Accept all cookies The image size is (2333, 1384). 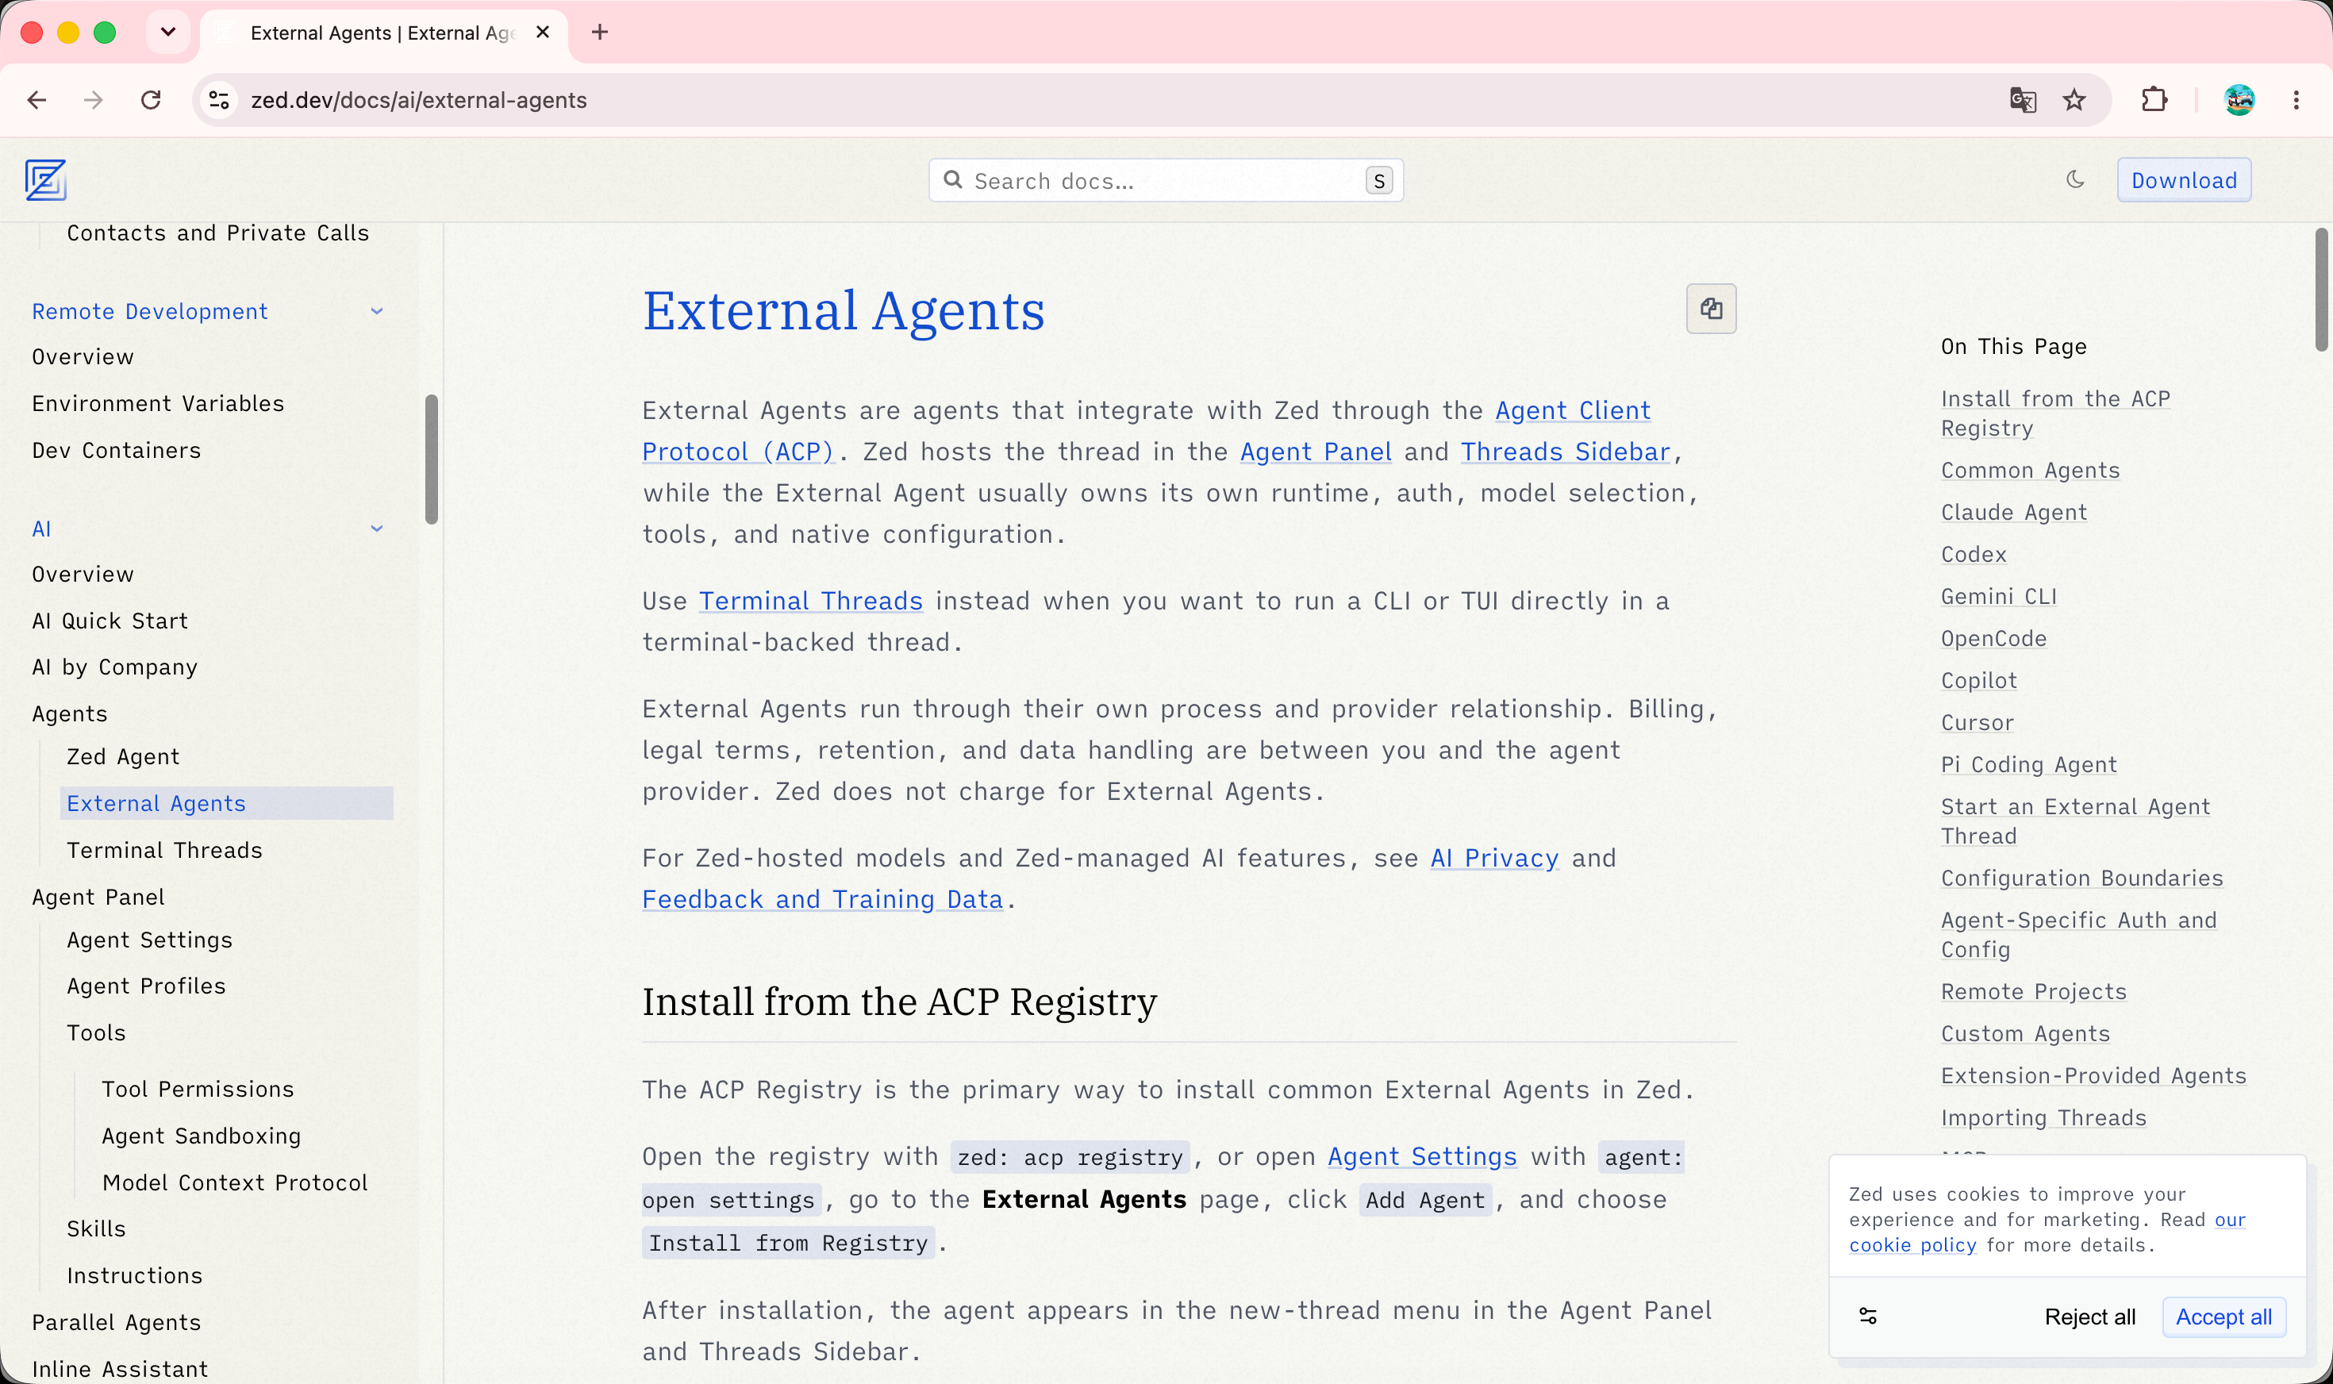click(2223, 1317)
